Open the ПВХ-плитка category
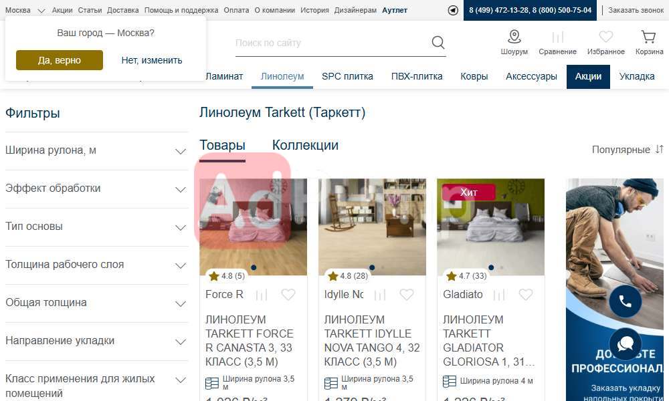The image size is (669, 401). tap(417, 76)
